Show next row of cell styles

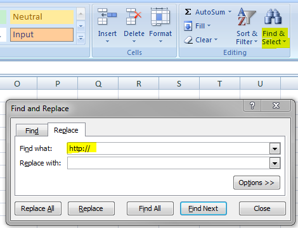(81, 27)
